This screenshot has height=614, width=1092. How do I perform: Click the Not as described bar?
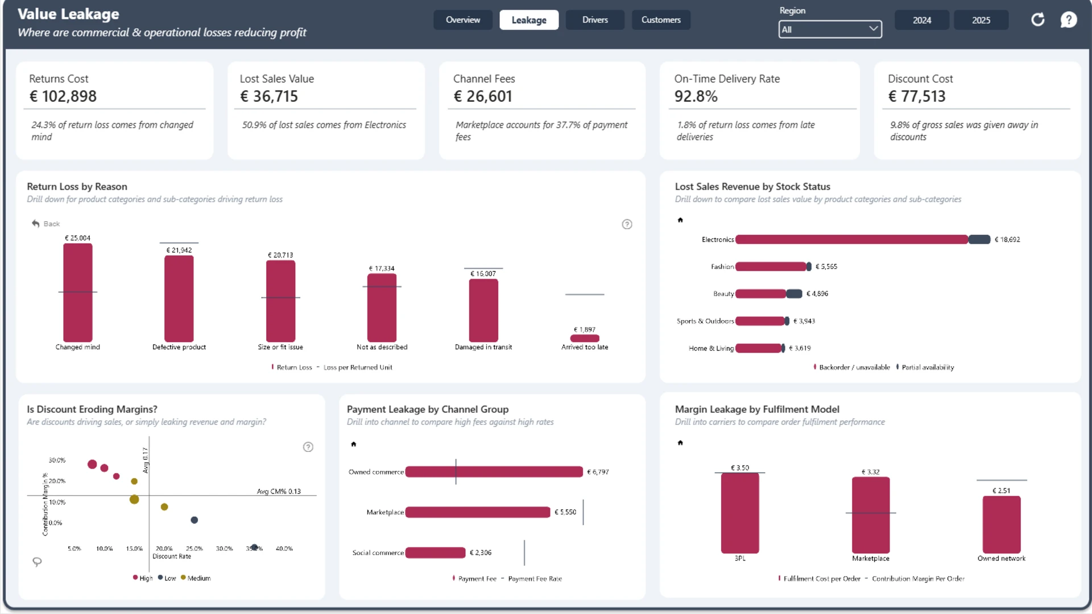pyautogui.click(x=382, y=308)
